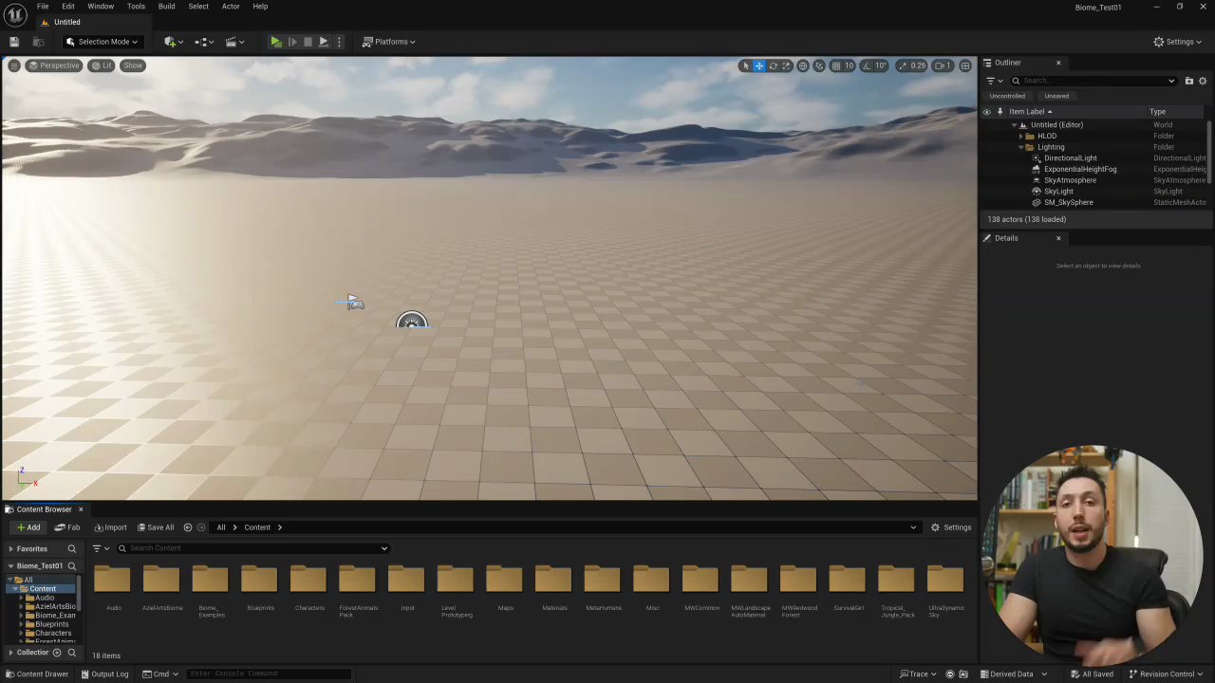Open the Lit view mode dropdown
This screenshot has width=1215, height=683.
pyautogui.click(x=103, y=65)
